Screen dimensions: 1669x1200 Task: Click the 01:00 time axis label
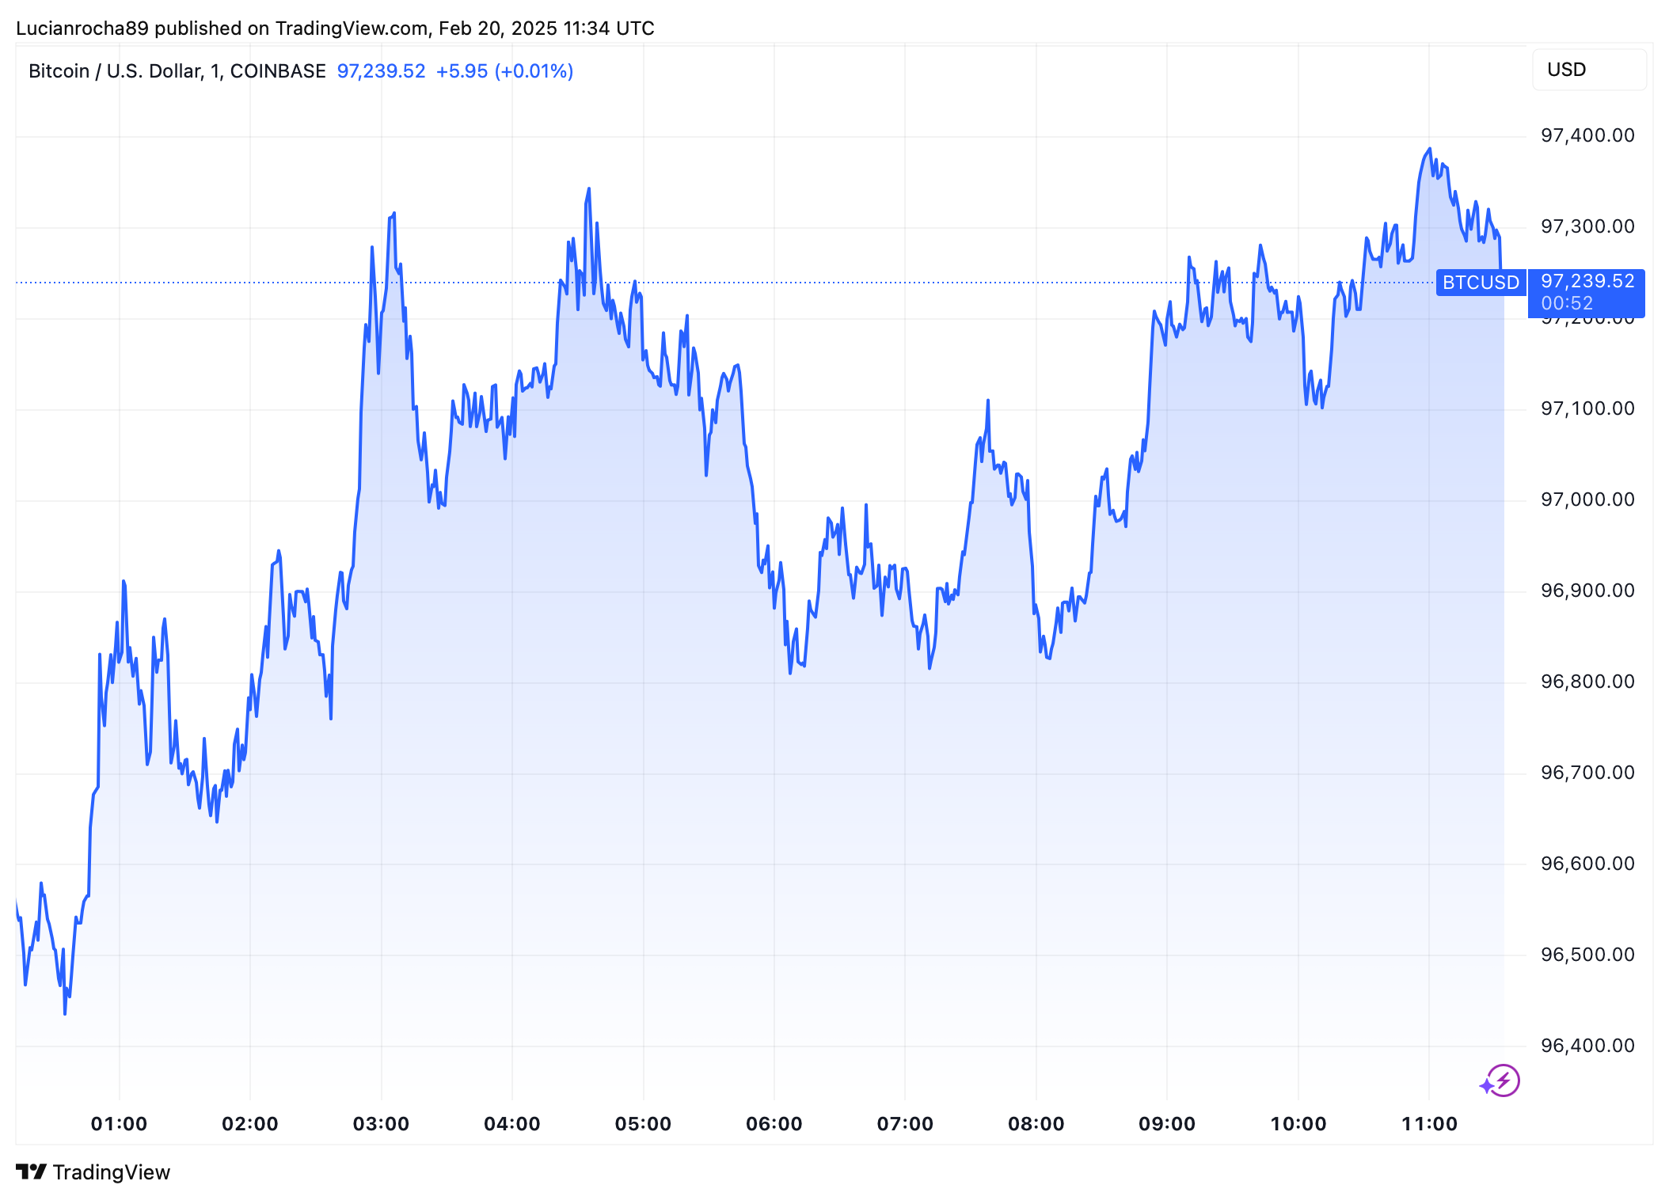click(x=119, y=1124)
